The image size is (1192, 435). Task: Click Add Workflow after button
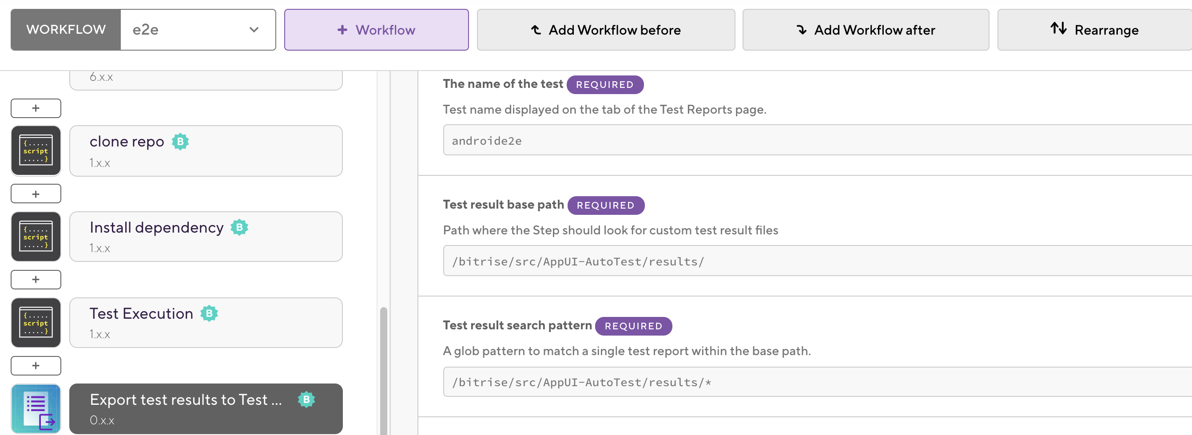click(x=865, y=30)
